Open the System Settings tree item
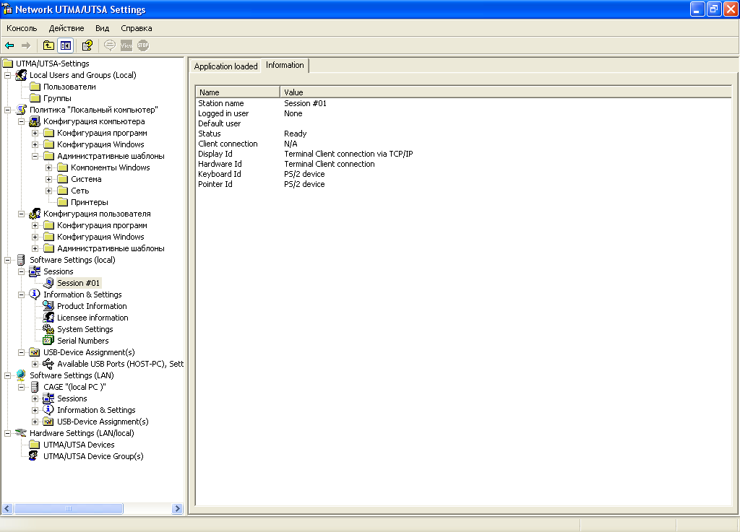This screenshot has height=532, width=740. (x=85, y=329)
